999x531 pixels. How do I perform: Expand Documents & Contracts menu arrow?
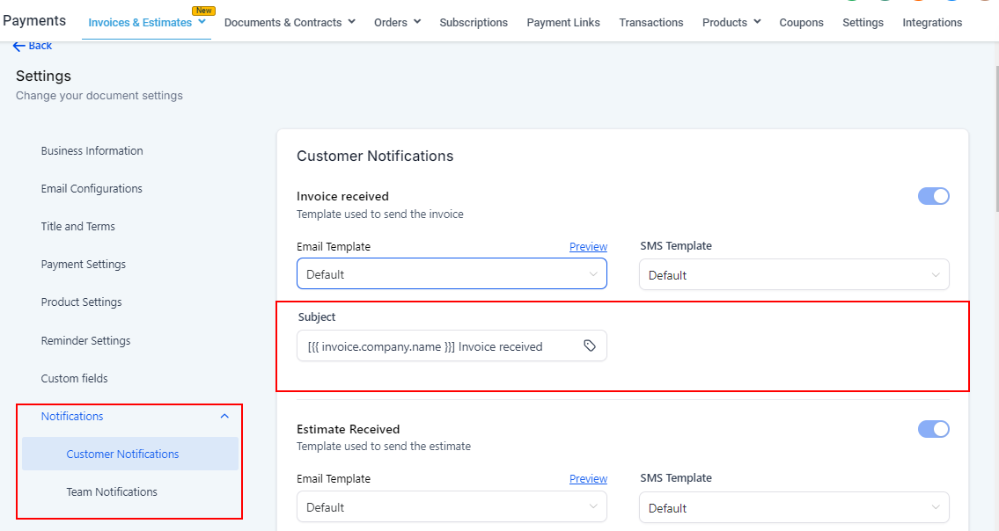352,22
